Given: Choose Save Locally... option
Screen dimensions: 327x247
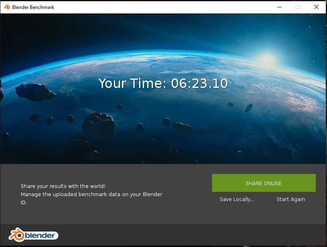Looking at the screenshot, I should tap(237, 199).
